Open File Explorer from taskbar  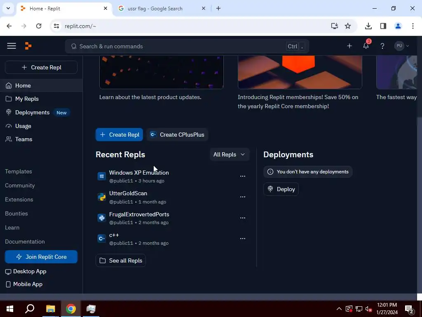(x=50, y=309)
